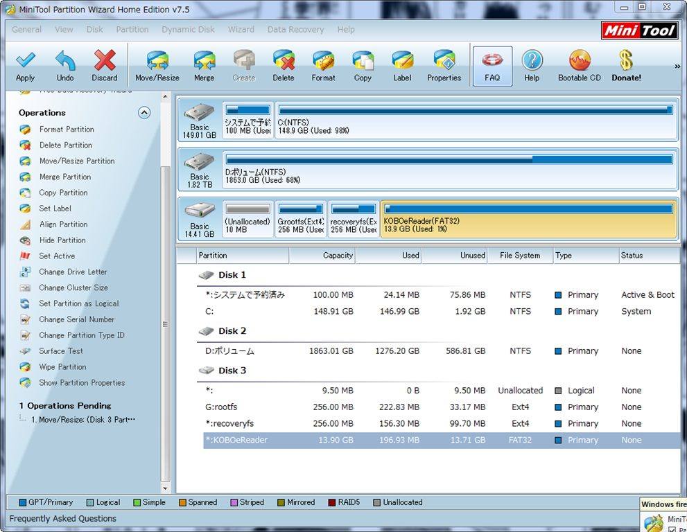Open the Dynamic Disk menu

(189, 29)
